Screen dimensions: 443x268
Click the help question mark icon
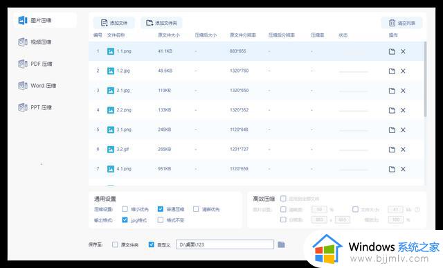(x=417, y=209)
